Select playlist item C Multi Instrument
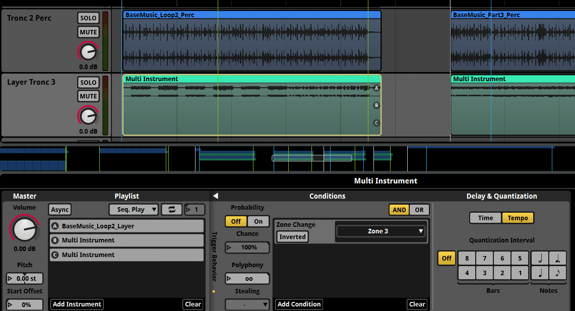This screenshot has height=311, width=575. (126, 255)
